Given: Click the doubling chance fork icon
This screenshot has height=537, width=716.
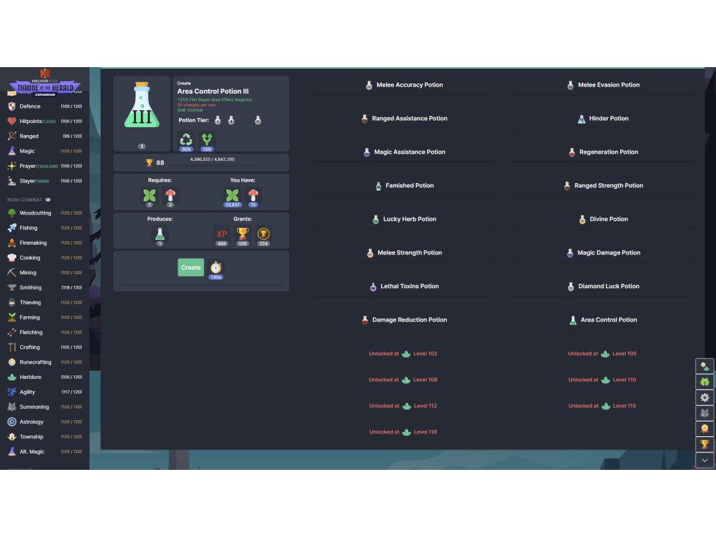Looking at the screenshot, I should pyautogui.click(x=207, y=139).
